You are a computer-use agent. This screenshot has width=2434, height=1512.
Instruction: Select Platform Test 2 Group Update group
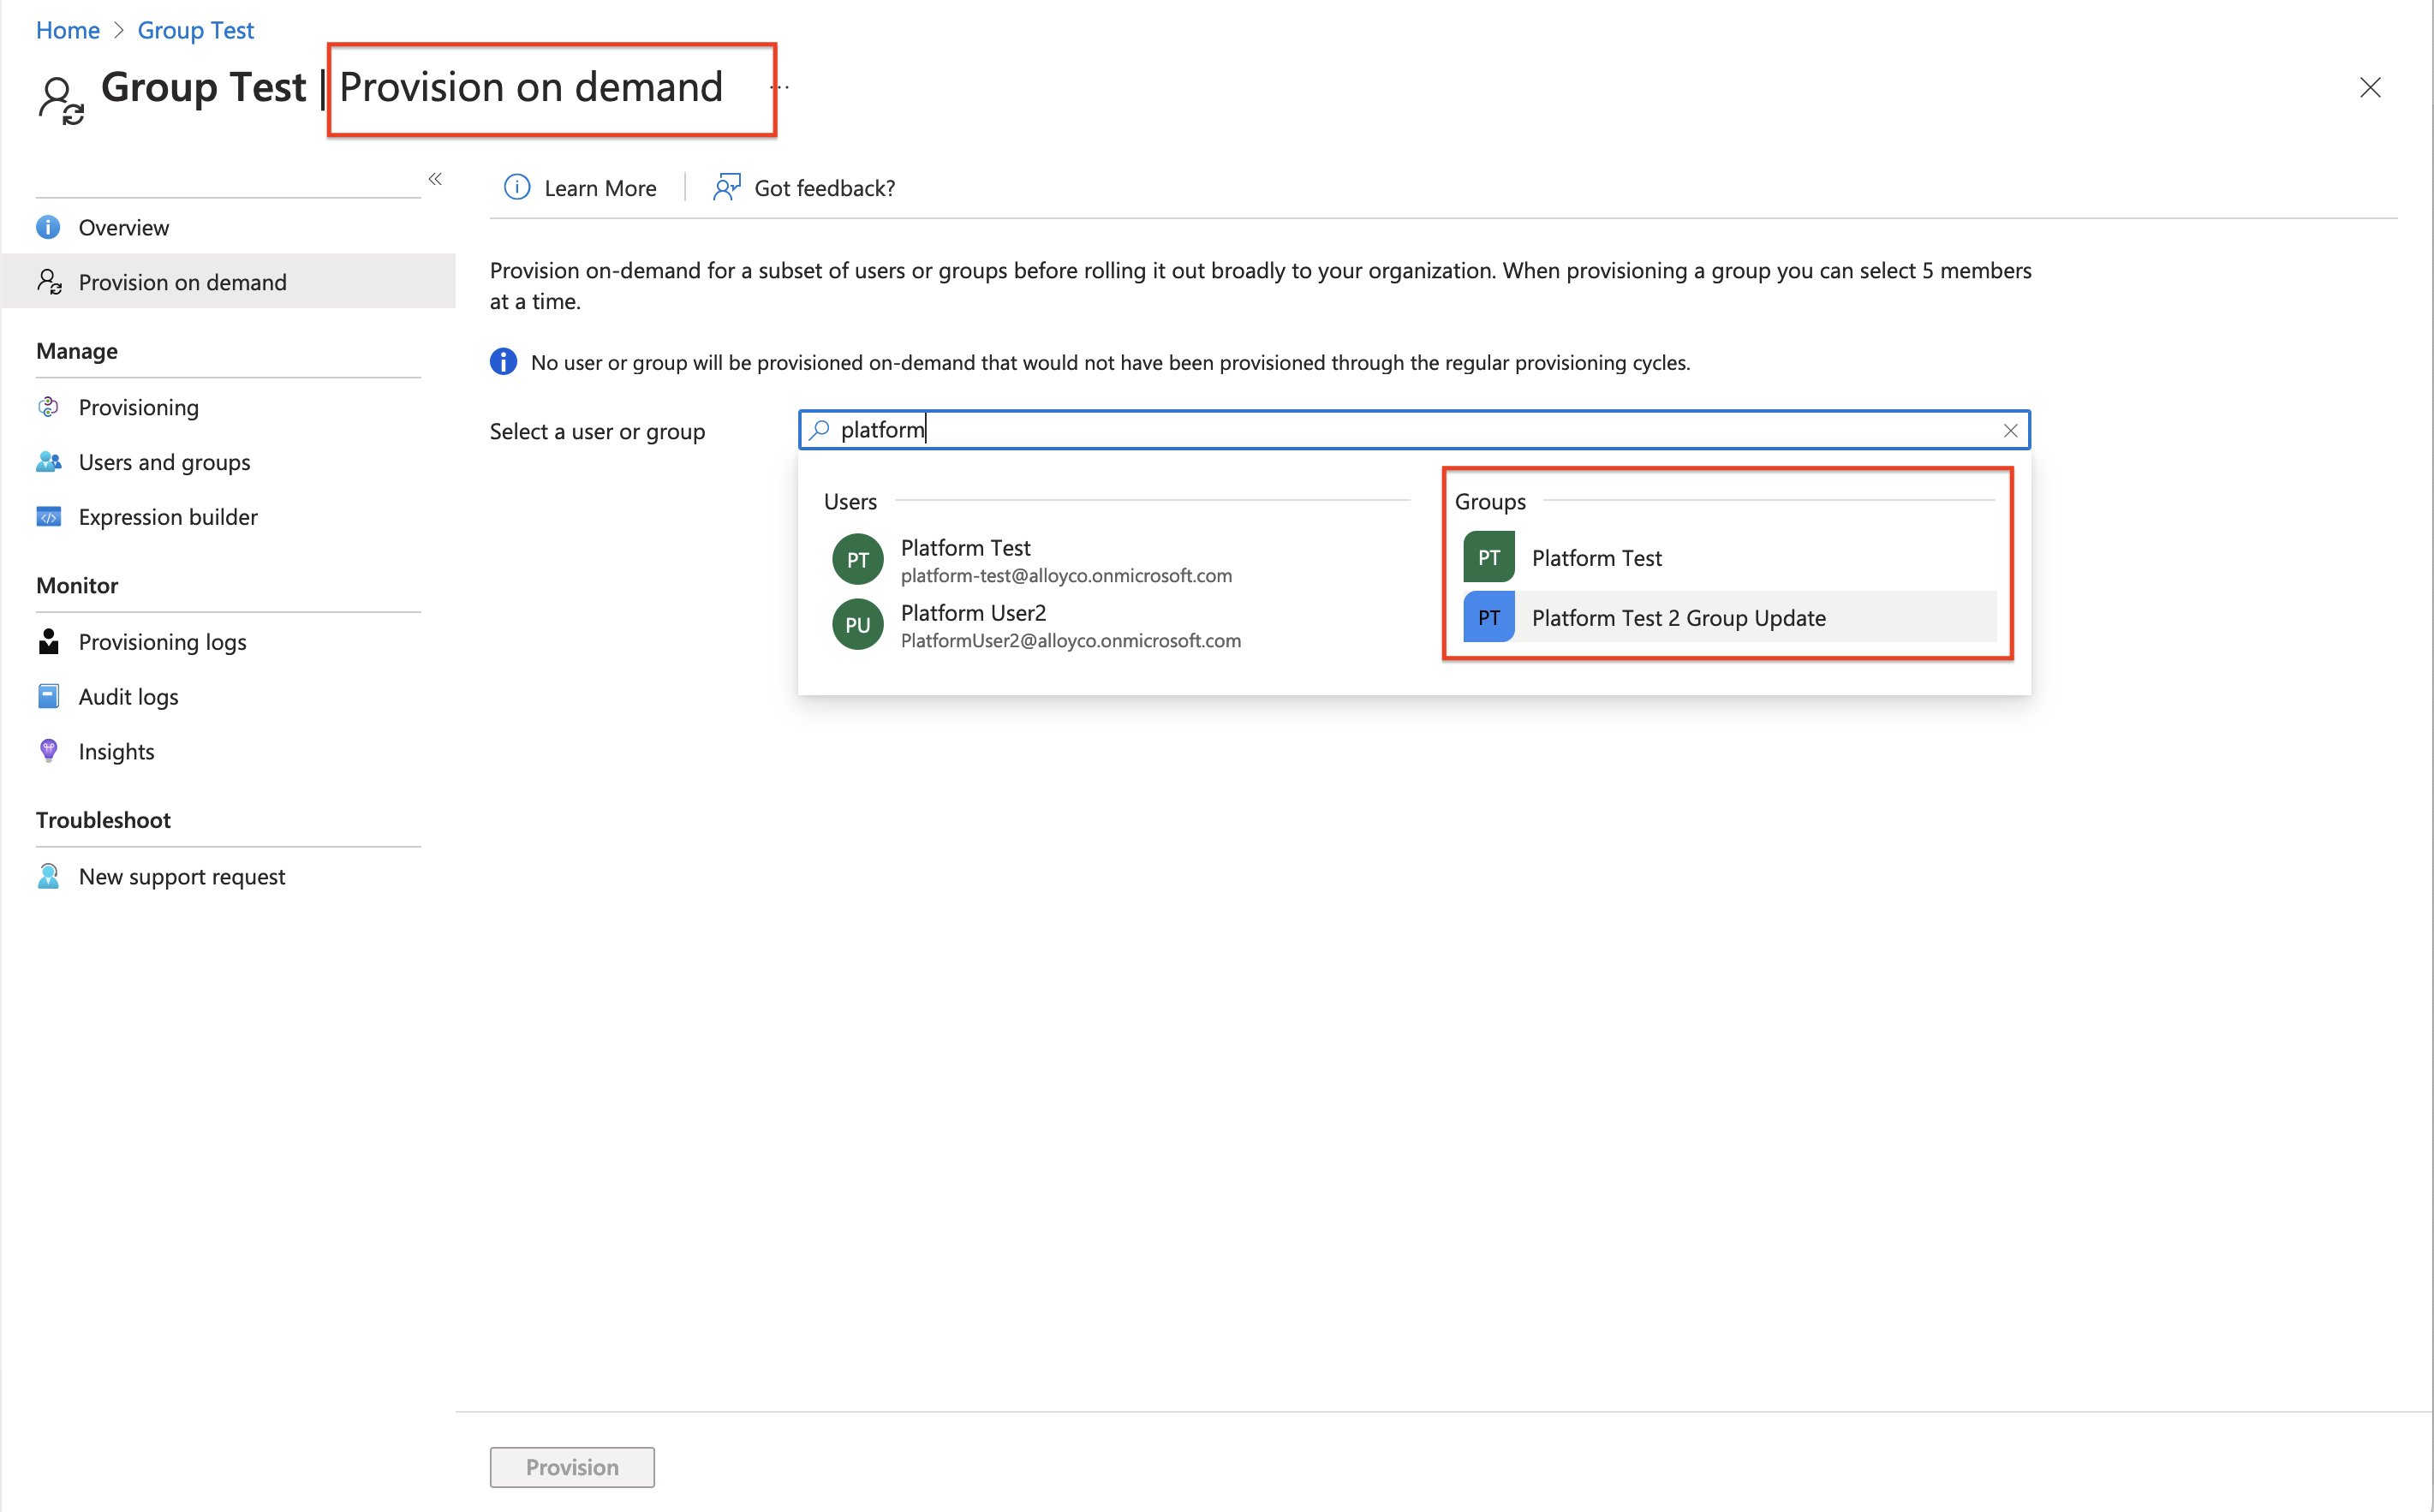pos(1678,618)
